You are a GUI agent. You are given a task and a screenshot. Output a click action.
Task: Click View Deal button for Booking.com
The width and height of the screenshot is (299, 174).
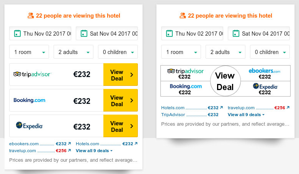pos(121,100)
